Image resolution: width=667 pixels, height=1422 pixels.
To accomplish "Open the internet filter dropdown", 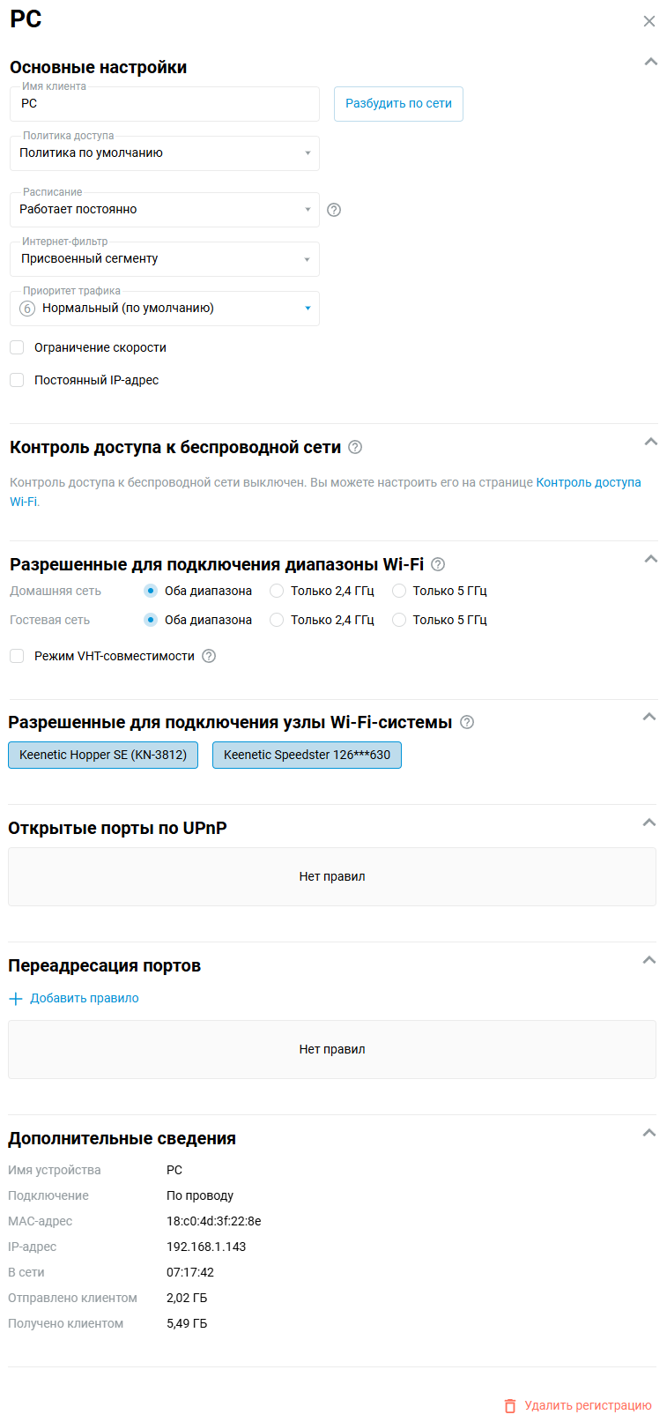I will (x=165, y=259).
